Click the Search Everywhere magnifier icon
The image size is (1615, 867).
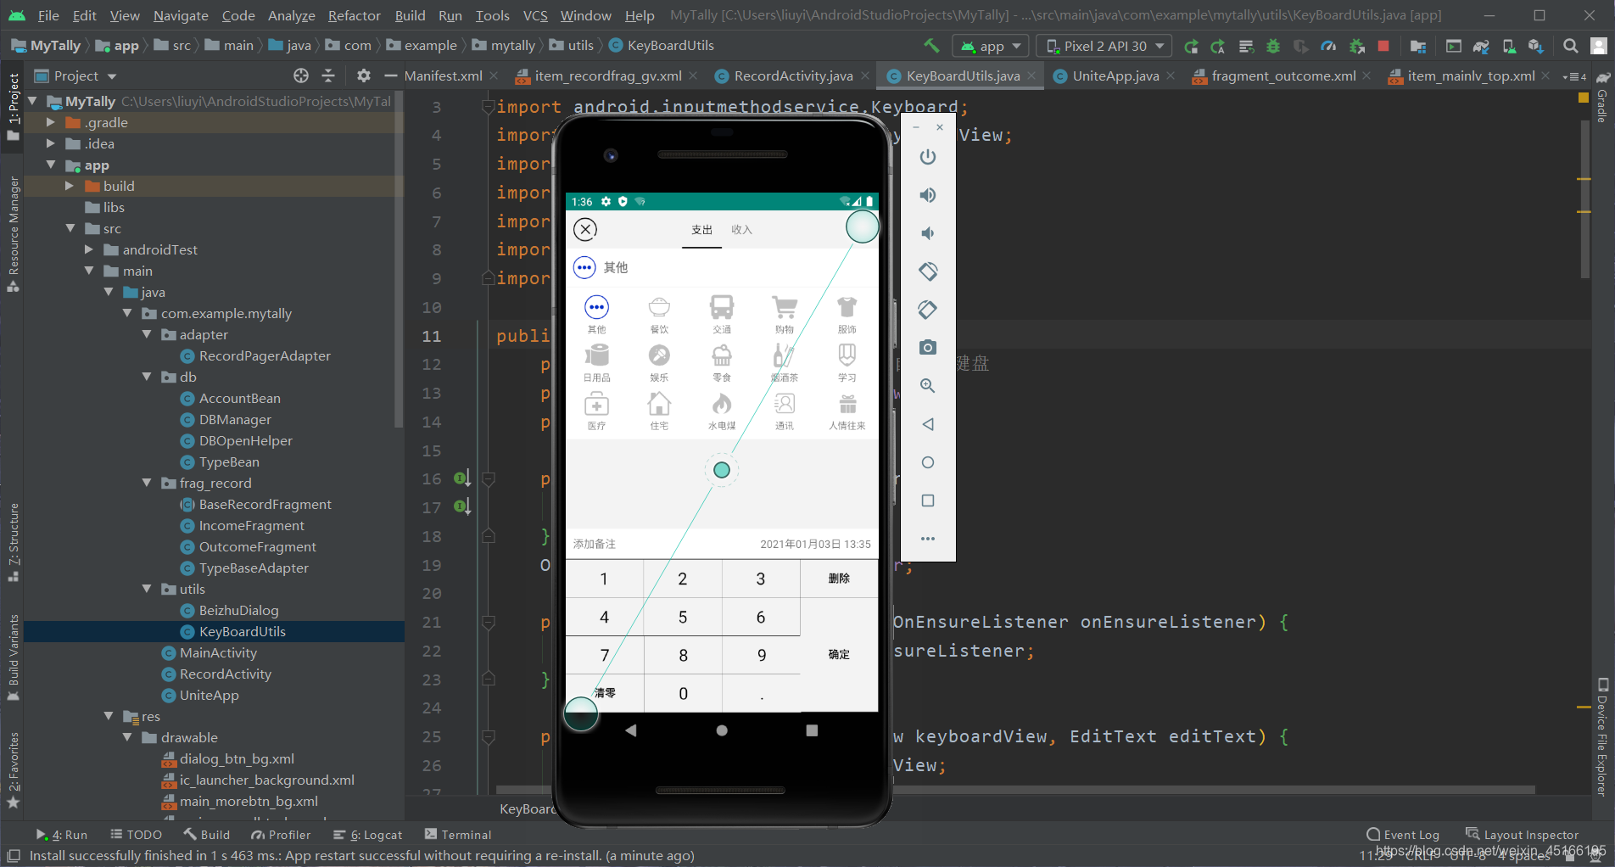pos(1571,46)
